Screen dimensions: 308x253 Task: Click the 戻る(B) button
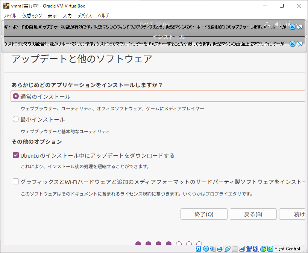(253, 214)
